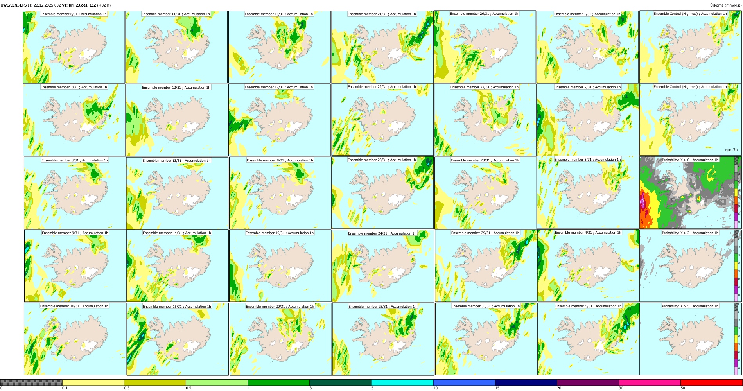Open the Ensemble member 11/31 map panel

176,47
